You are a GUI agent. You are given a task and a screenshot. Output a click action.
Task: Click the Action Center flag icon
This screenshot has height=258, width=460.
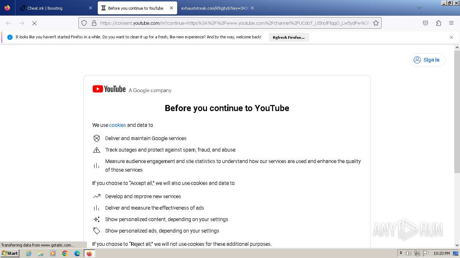point(425,253)
